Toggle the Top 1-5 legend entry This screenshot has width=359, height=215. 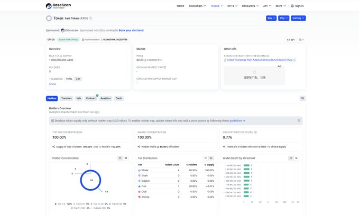pos(63,204)
